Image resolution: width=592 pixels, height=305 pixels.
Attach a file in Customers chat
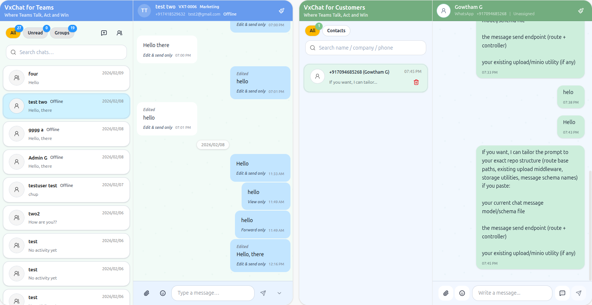[446, 293]
